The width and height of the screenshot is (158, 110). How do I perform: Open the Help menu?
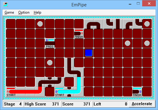tap(37, 12)
